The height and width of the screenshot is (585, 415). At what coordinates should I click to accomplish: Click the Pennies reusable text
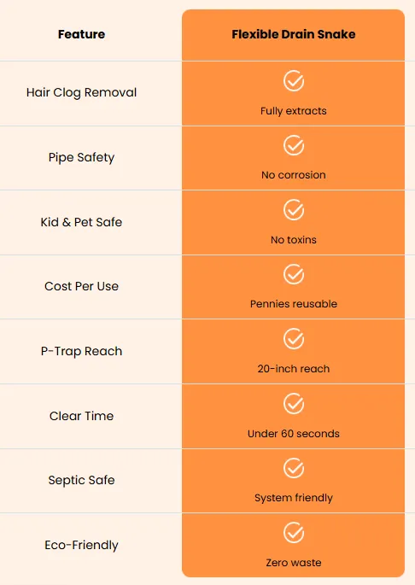coord(294,304)
